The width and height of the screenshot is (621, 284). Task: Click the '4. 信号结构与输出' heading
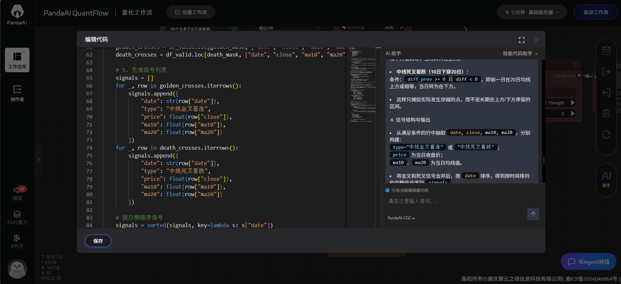coord(410,120)
